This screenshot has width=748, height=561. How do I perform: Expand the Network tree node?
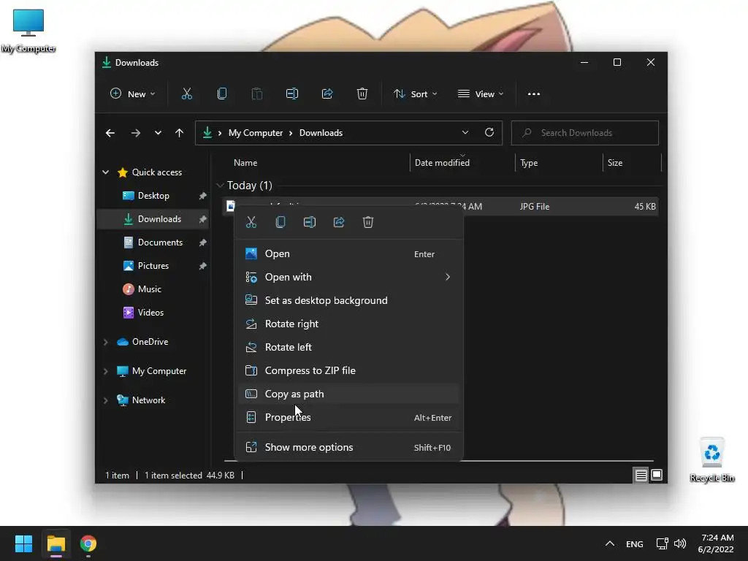tap(105, 400)
